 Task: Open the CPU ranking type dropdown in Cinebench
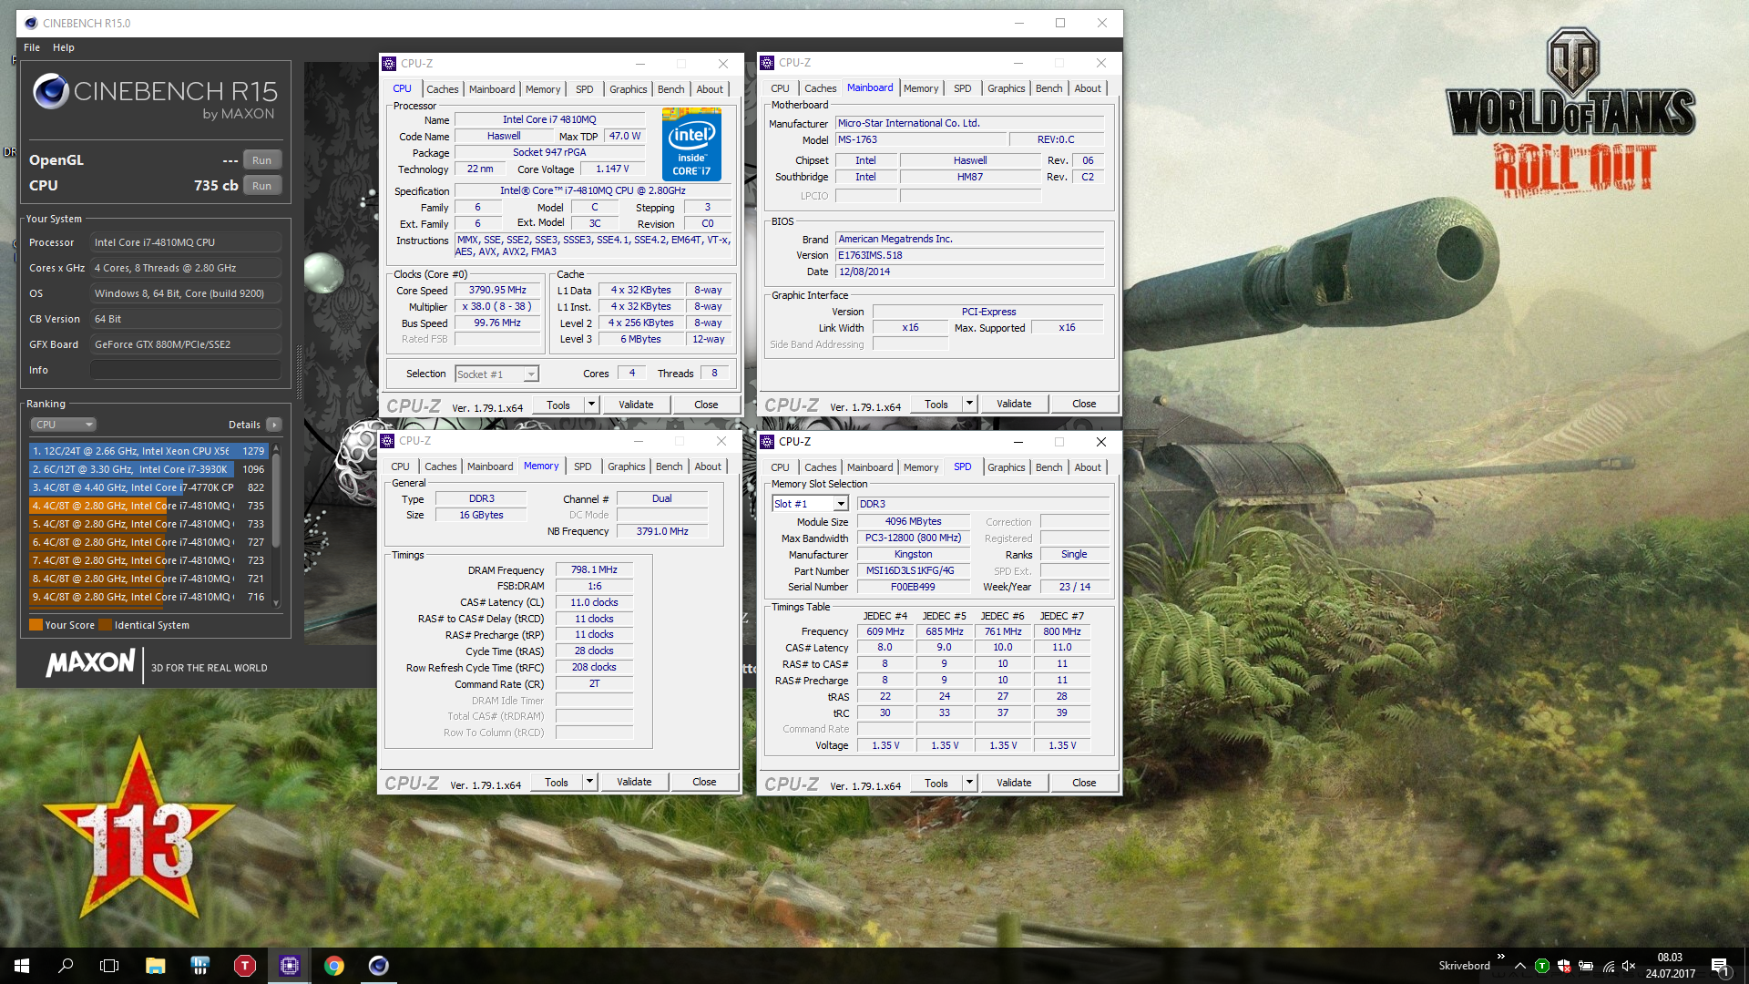click(x=63, y=425)
